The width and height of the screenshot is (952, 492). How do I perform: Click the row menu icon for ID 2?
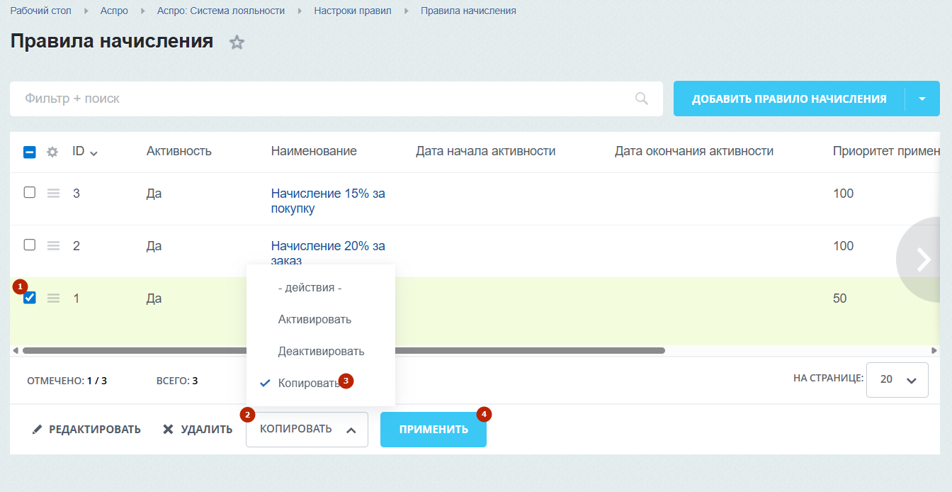pos(53,245)
